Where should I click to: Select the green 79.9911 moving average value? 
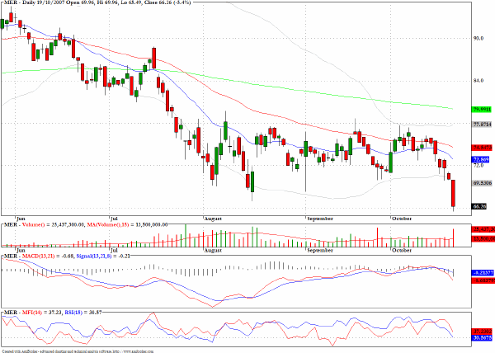482,110
